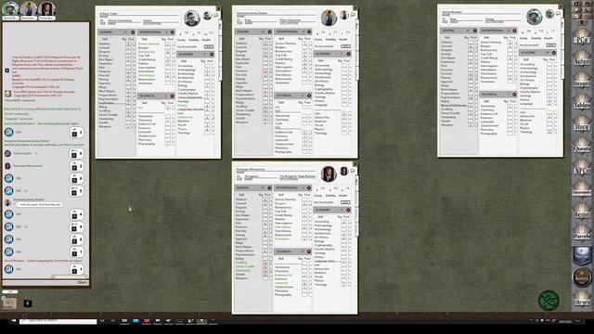Click the Hit threshold field on Detective Dalton's sheet
Viewport: 594px width, 334px height.
345,46
